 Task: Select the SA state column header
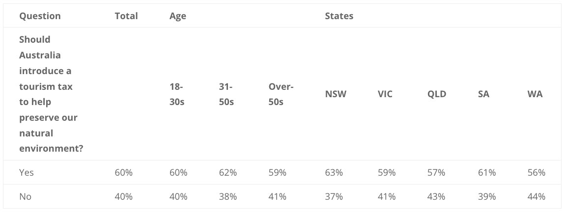[x=483, y=94]
